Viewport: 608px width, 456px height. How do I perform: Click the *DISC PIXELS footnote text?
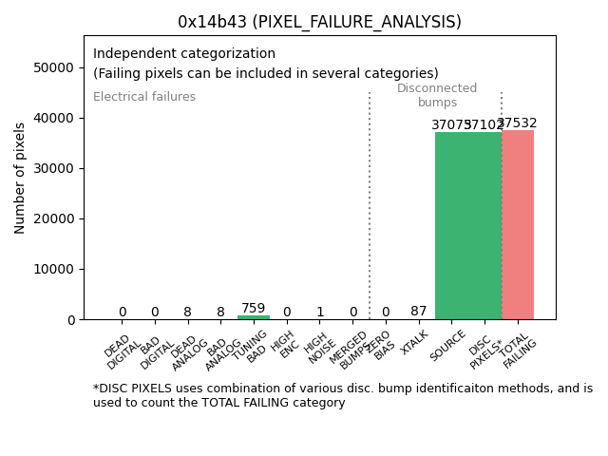pyautogui.click(x=342, y=395)
